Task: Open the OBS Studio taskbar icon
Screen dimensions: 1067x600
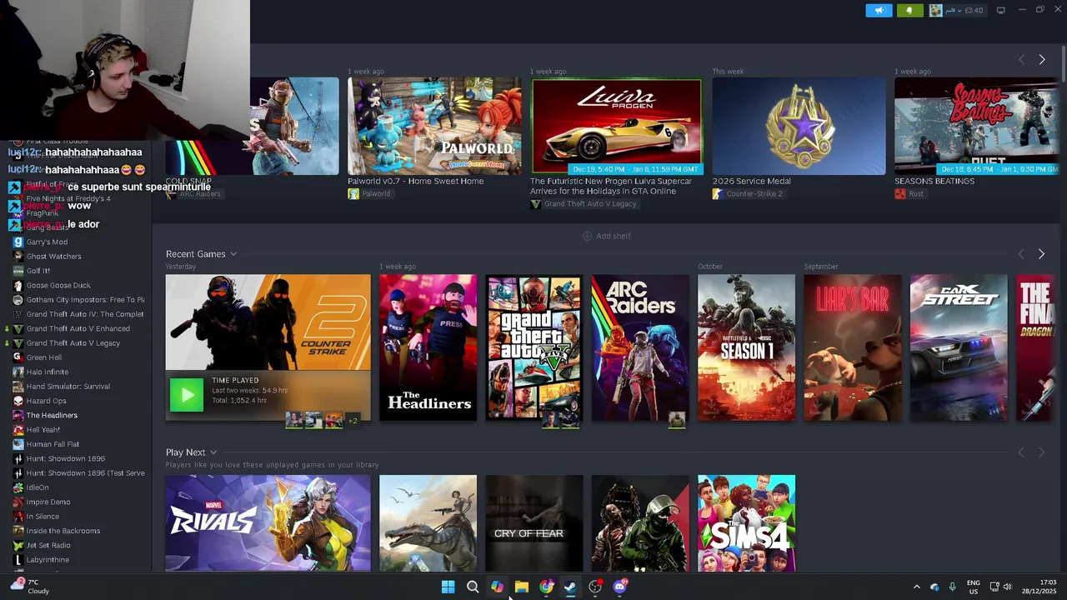Action: pyautogui.click(x=595, y=587)
